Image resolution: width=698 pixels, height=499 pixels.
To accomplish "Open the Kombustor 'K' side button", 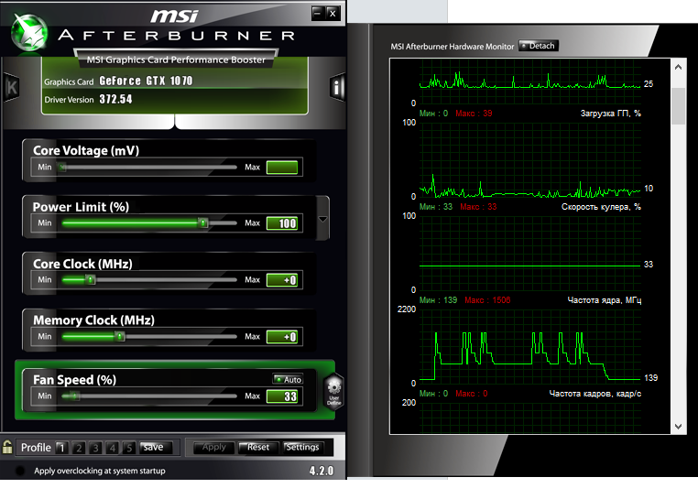I will (x=11, y=87).
